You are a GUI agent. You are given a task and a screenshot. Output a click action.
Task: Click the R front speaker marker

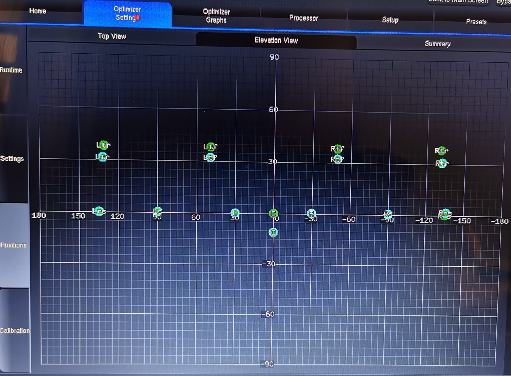pyautogui.click(x=311, y=213)
